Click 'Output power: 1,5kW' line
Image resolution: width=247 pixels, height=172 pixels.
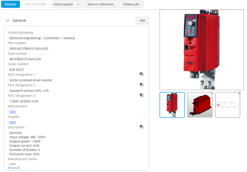25,141
